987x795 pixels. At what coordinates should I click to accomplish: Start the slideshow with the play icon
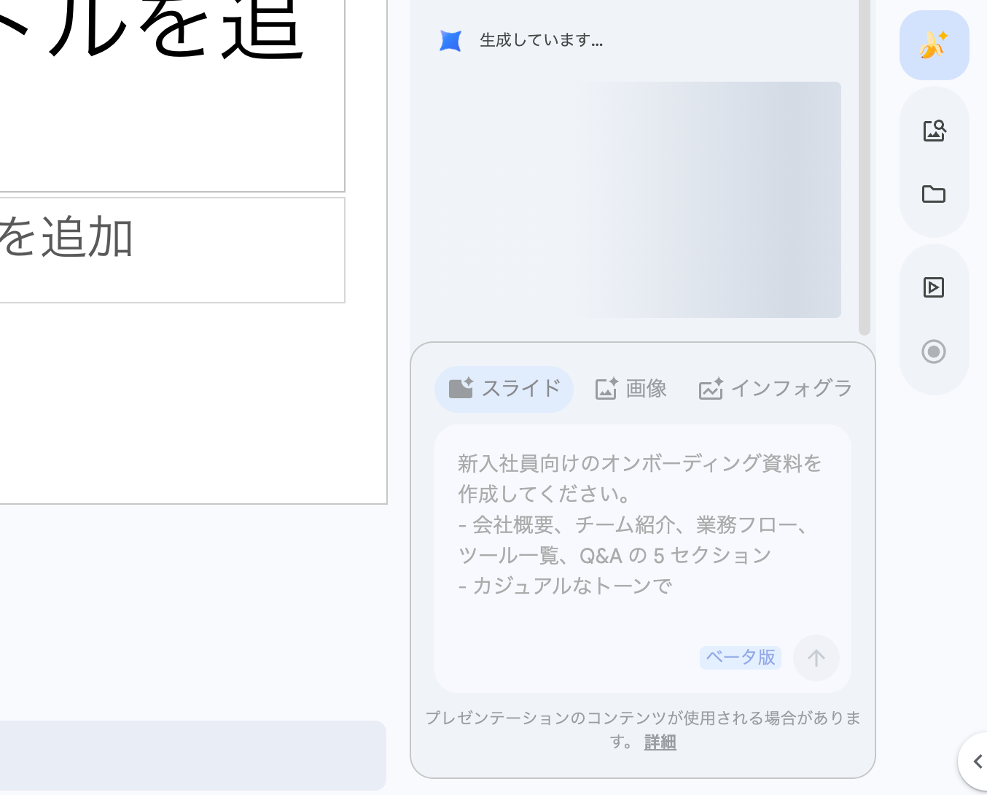tap(934, 287)
